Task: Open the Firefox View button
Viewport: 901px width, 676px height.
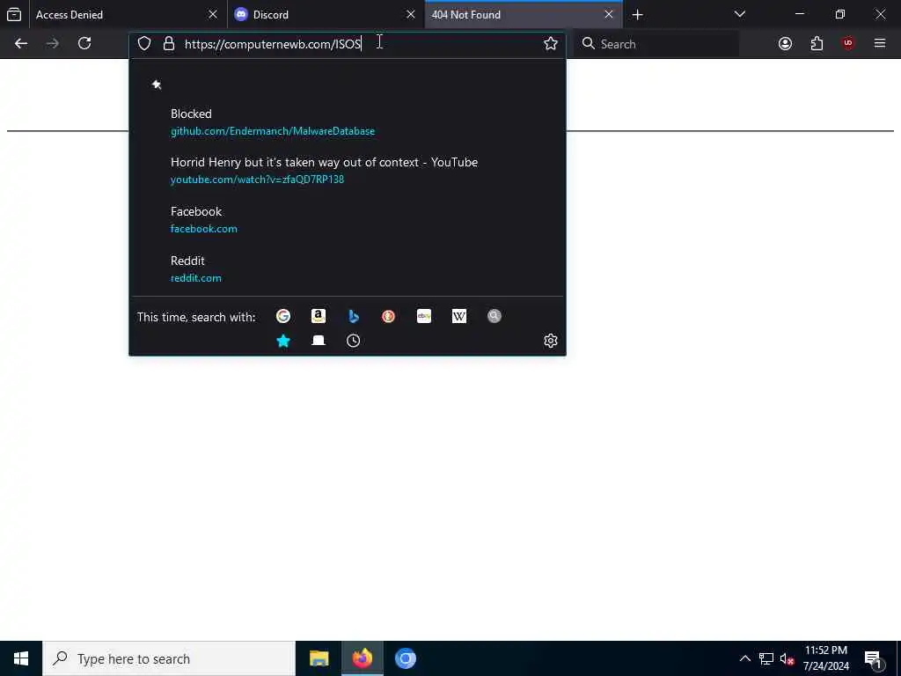Action: 14,14
